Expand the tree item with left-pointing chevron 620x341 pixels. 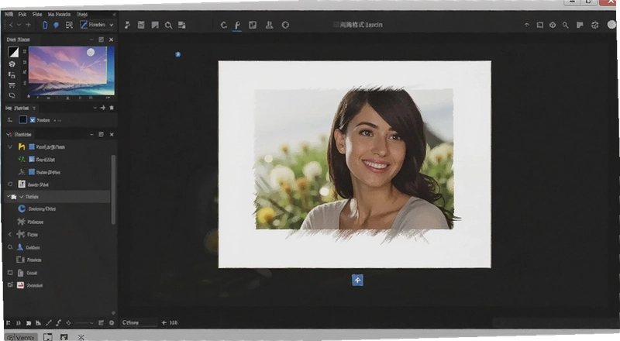[10, 234]
